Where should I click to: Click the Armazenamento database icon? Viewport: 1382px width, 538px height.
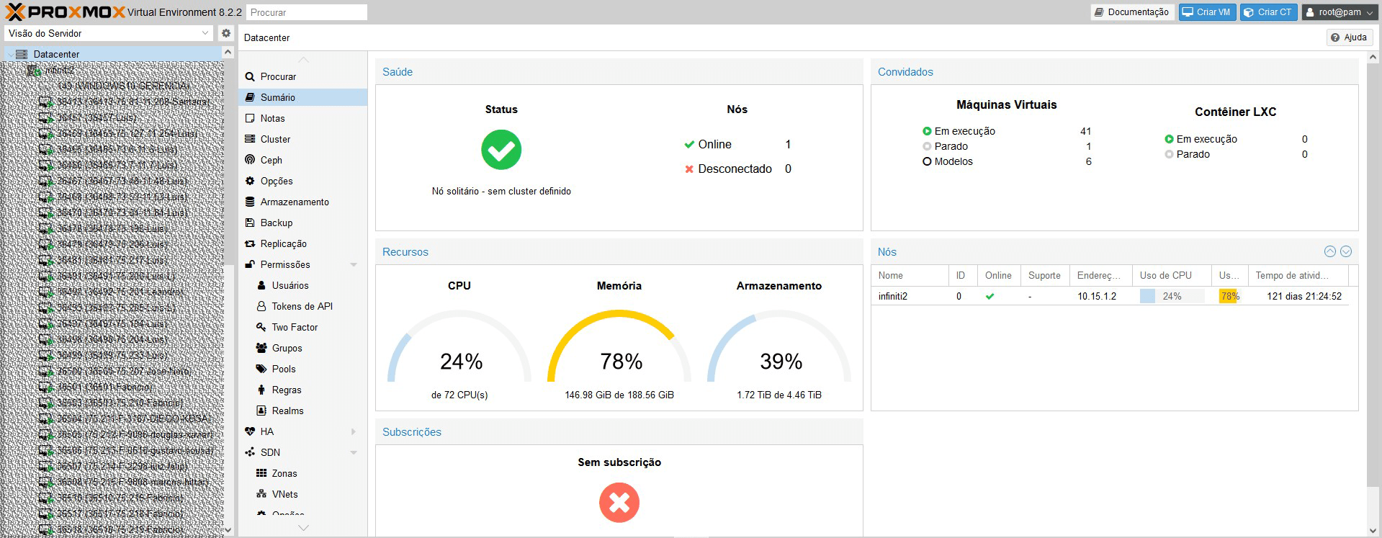click(250, 202)
